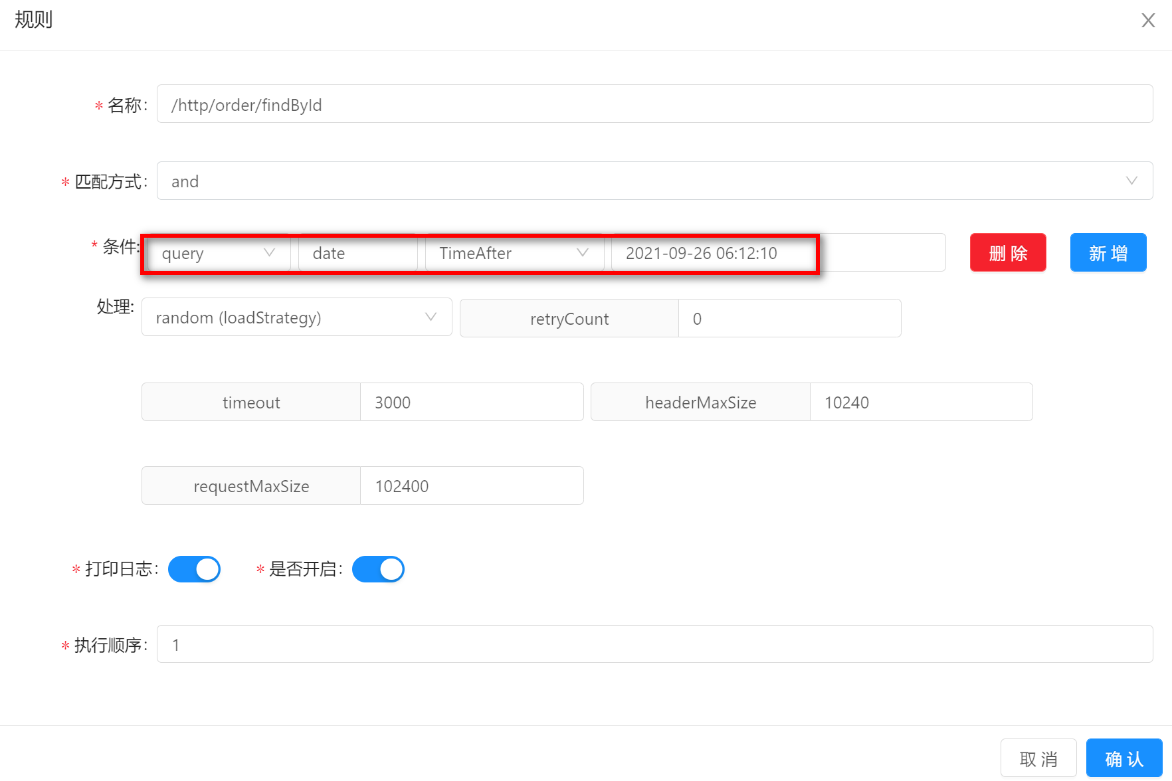Click the 取消 cancel button
1172x781 pixels.
(x=1038, y=758)
